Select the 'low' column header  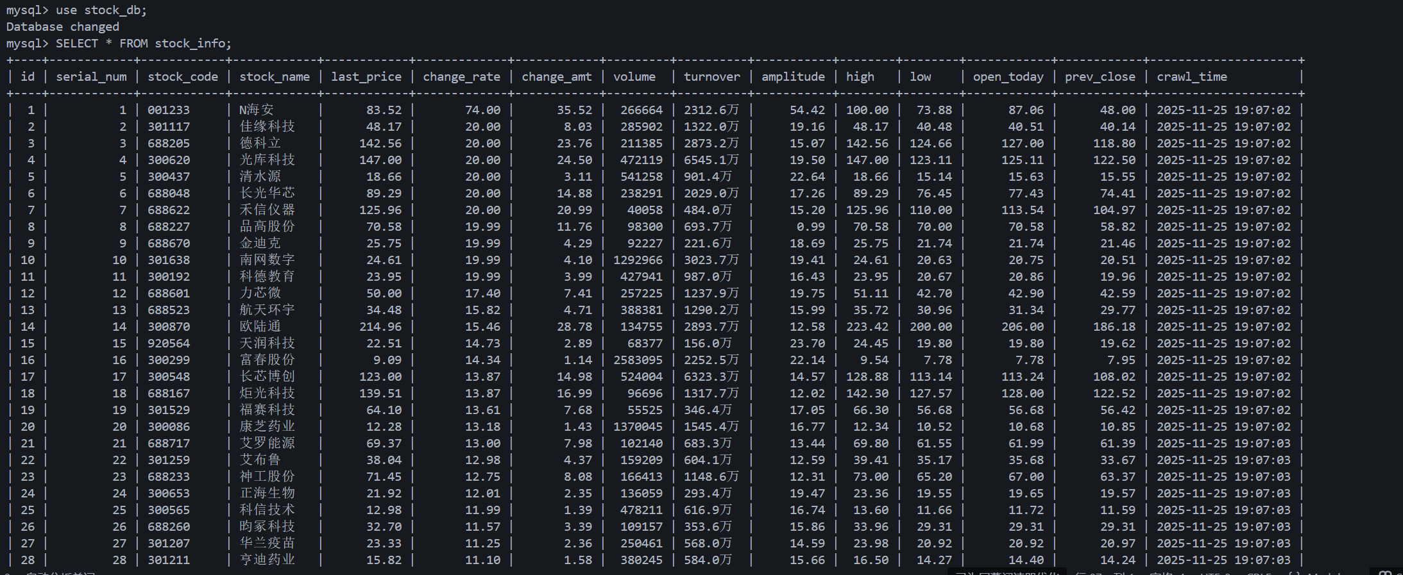coord(921,77)
